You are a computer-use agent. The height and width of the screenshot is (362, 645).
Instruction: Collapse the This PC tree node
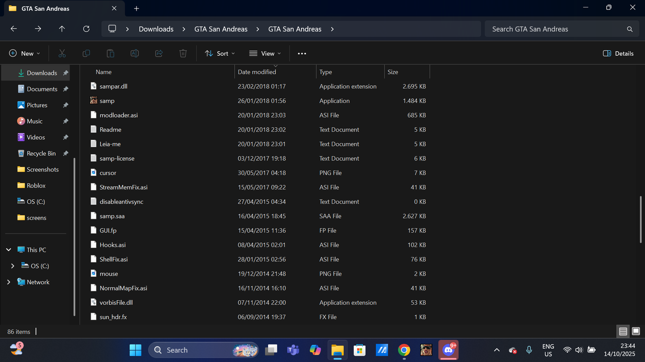point(9,250)
